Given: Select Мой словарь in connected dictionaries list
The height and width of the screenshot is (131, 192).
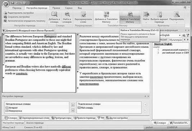Looking at the screenshot, I should click(x=86, y=108).
